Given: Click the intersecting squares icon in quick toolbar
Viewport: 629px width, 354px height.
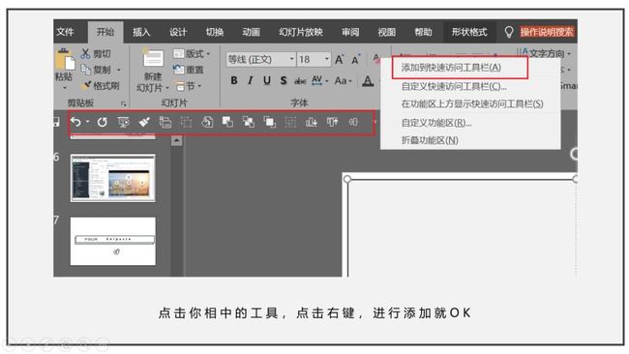Looking at the screenshot, I should coord(270,122).
